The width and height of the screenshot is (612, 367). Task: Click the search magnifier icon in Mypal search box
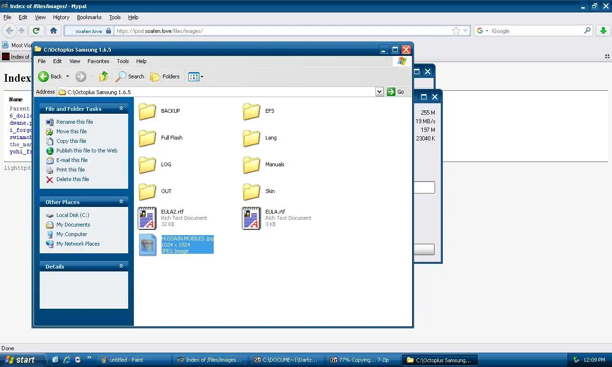point(588,31)
